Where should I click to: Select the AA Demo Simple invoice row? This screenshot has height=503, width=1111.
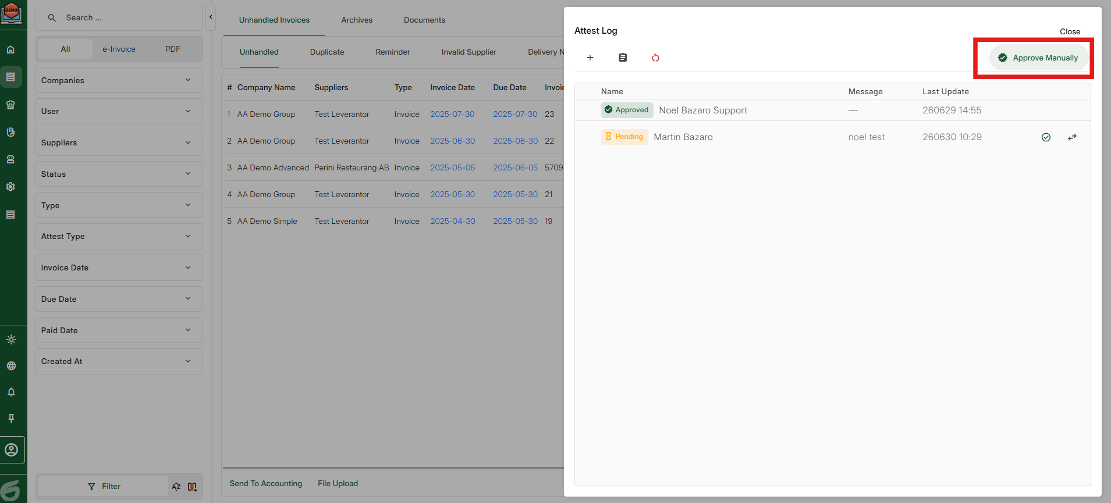[394, 221]
